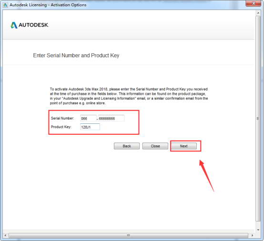Click the Autodesk icon in the title bar
This screenshot has height=241, width=264.
tap(5, 5)
